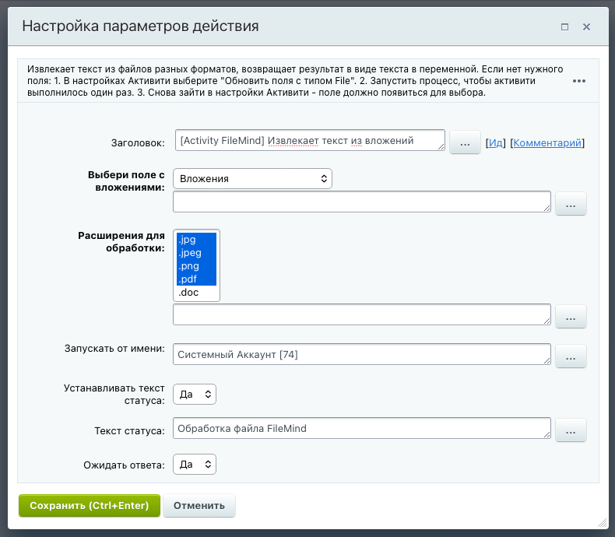615x537 pixels.
Task: Click the ellipsis button beside the title field
Action: tap(465, 143)
